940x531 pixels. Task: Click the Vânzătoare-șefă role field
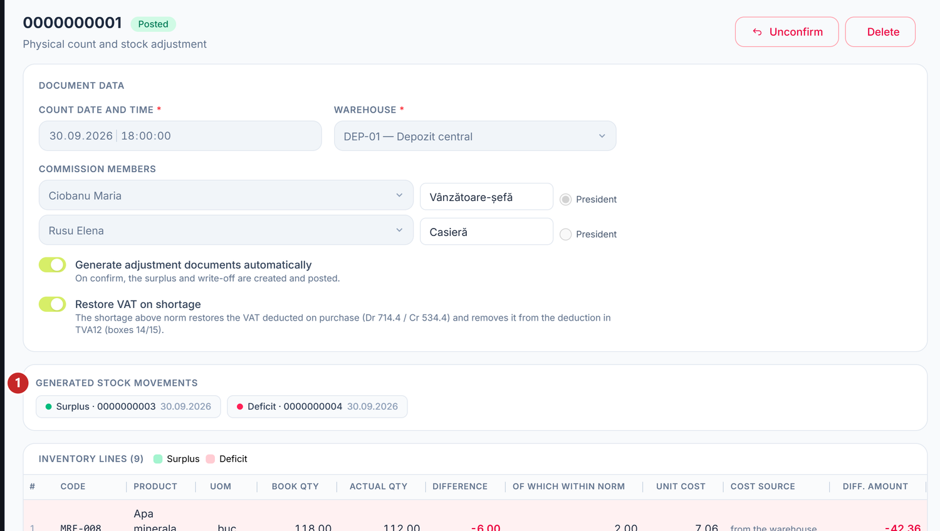click(486, 197)
